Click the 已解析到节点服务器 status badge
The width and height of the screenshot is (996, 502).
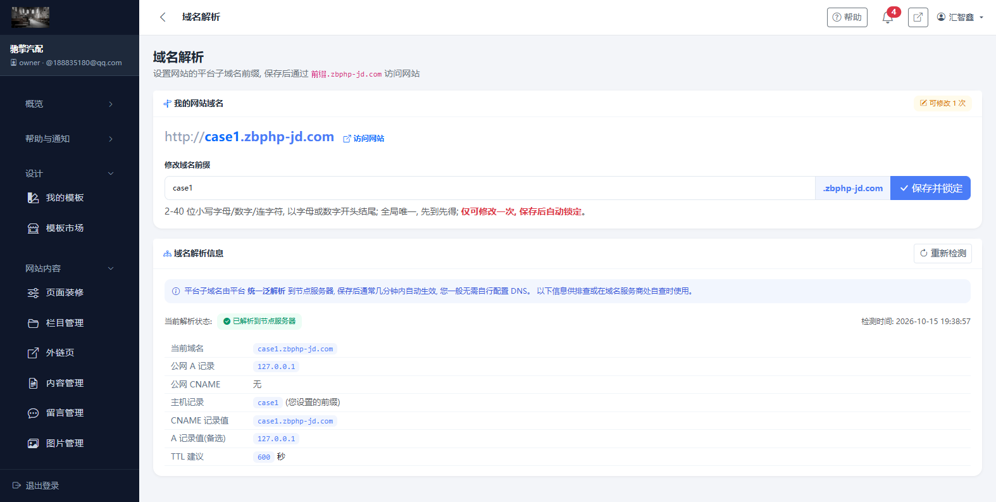pos(259,322)
